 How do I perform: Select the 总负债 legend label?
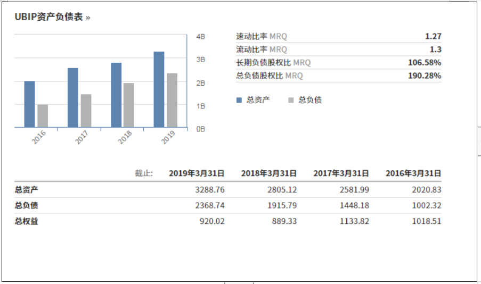(310, 100)
